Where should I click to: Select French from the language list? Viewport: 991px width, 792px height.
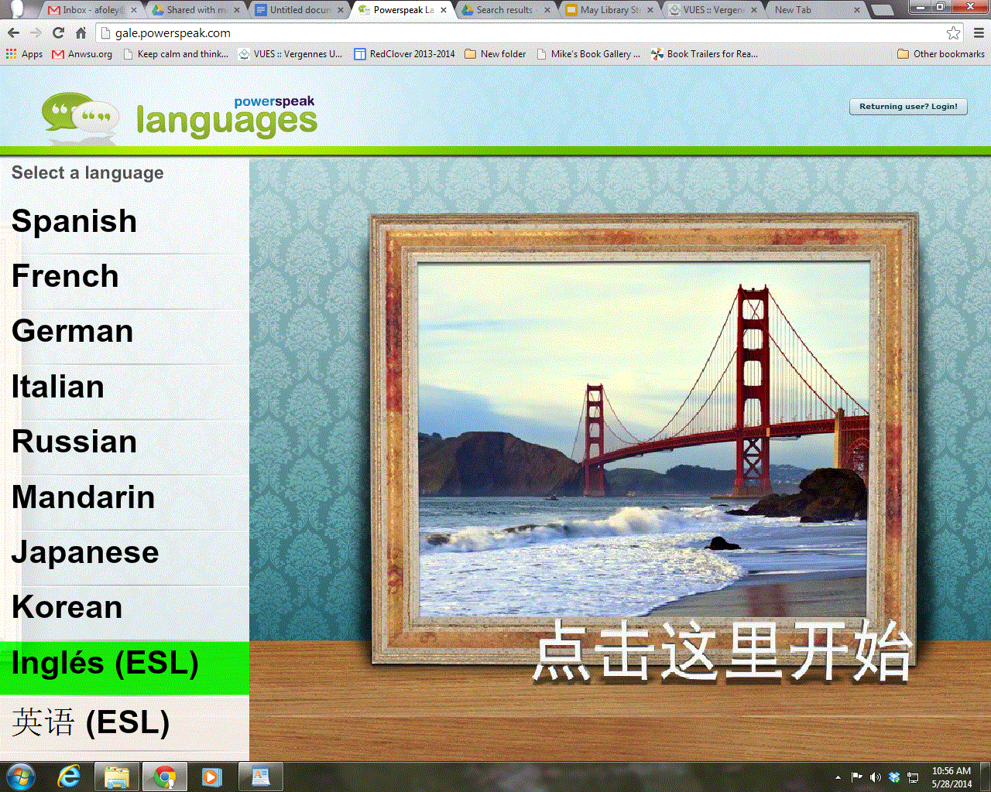point(125,277)
